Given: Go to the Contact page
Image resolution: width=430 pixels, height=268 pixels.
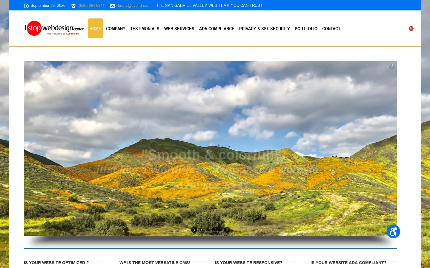Looking at the screenshot, I should click(331, 29).
